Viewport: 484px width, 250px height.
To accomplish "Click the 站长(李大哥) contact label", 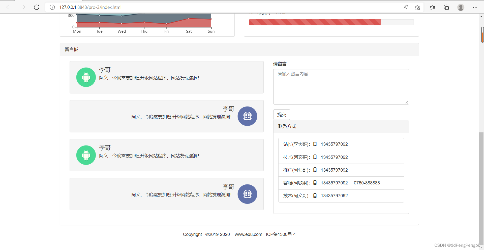I will [296, 144].
